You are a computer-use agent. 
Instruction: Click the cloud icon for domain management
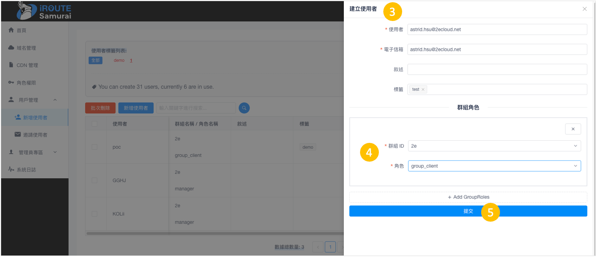tap(11, 47)
